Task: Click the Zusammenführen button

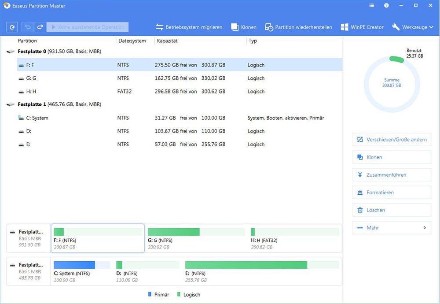Action: click(x=392, y=175)
